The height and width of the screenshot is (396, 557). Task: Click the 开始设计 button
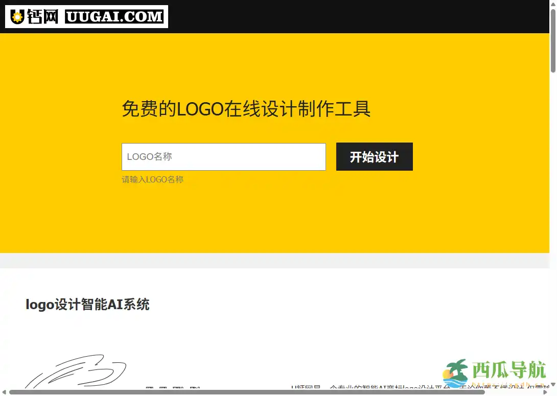[374, 157]
